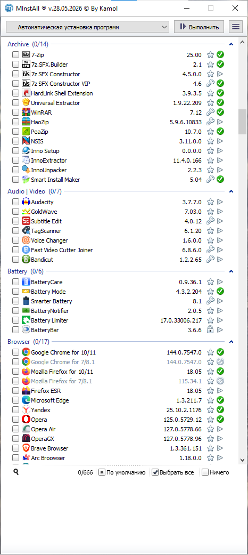The image size is (248, 555).
Task: Click the play arrow for GoldWave
Action: pyautogui.click(x=220, y=211)
